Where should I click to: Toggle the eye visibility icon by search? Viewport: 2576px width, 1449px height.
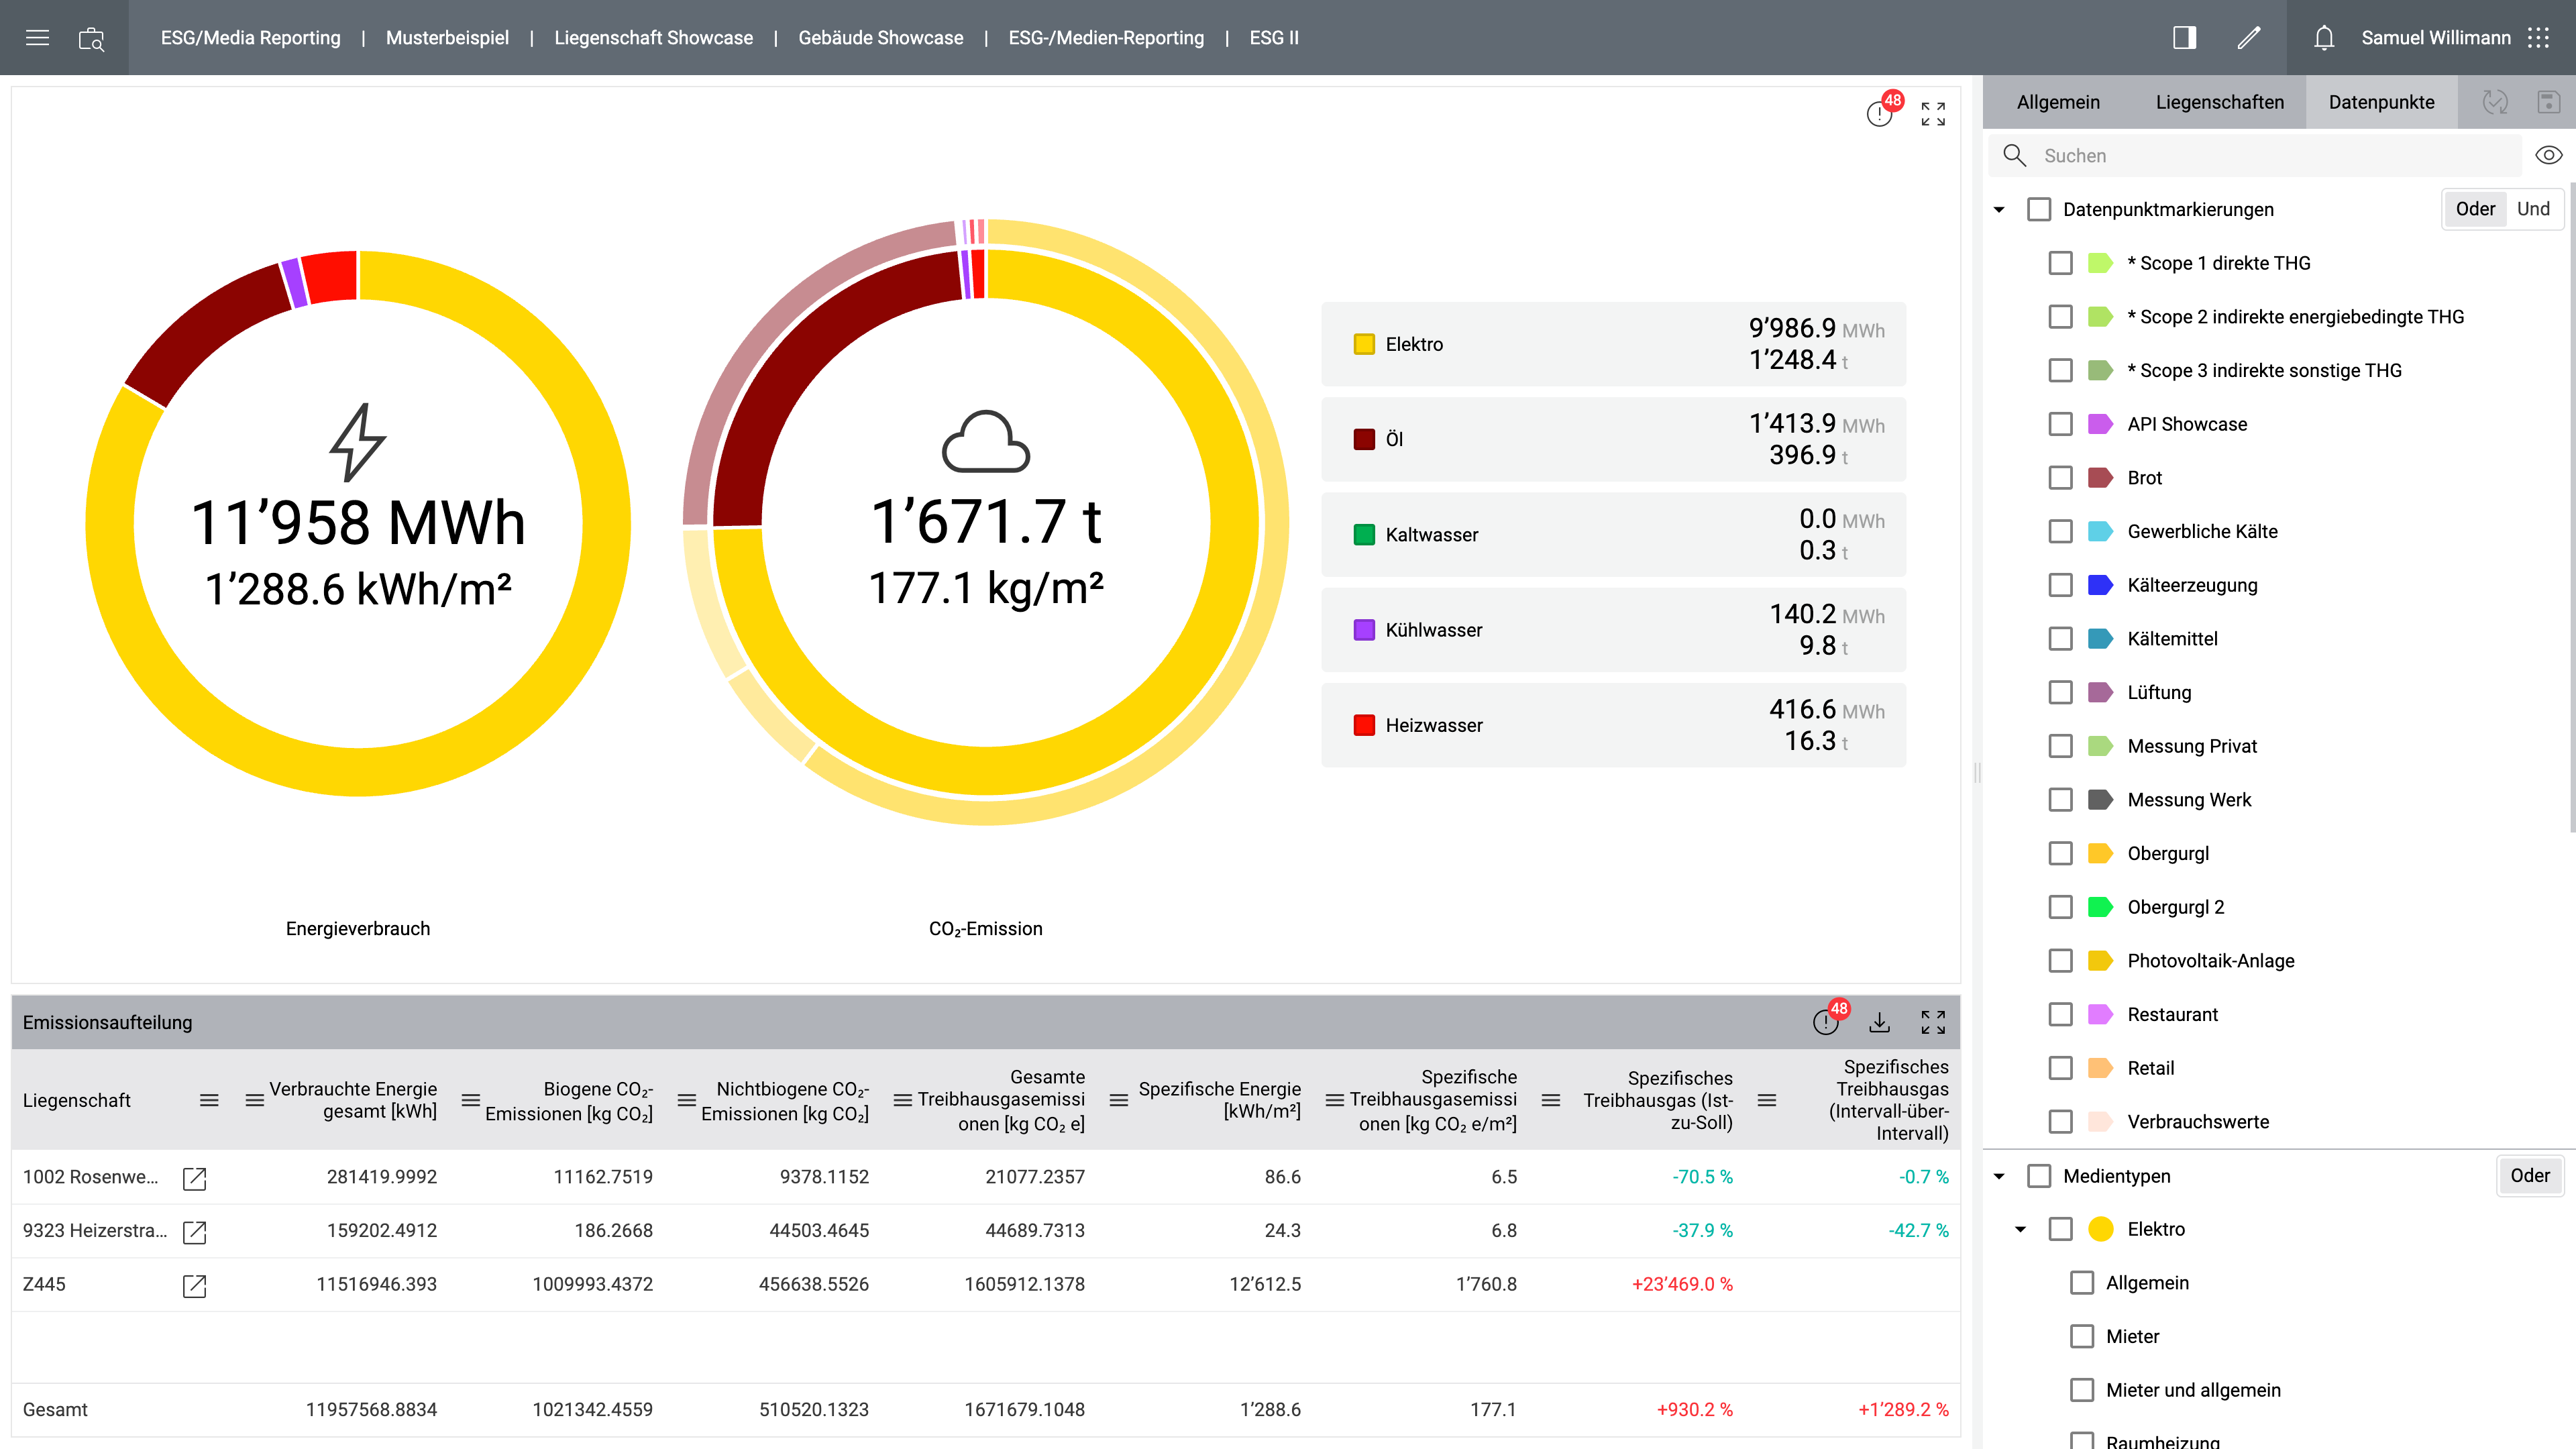point(2548,155)
